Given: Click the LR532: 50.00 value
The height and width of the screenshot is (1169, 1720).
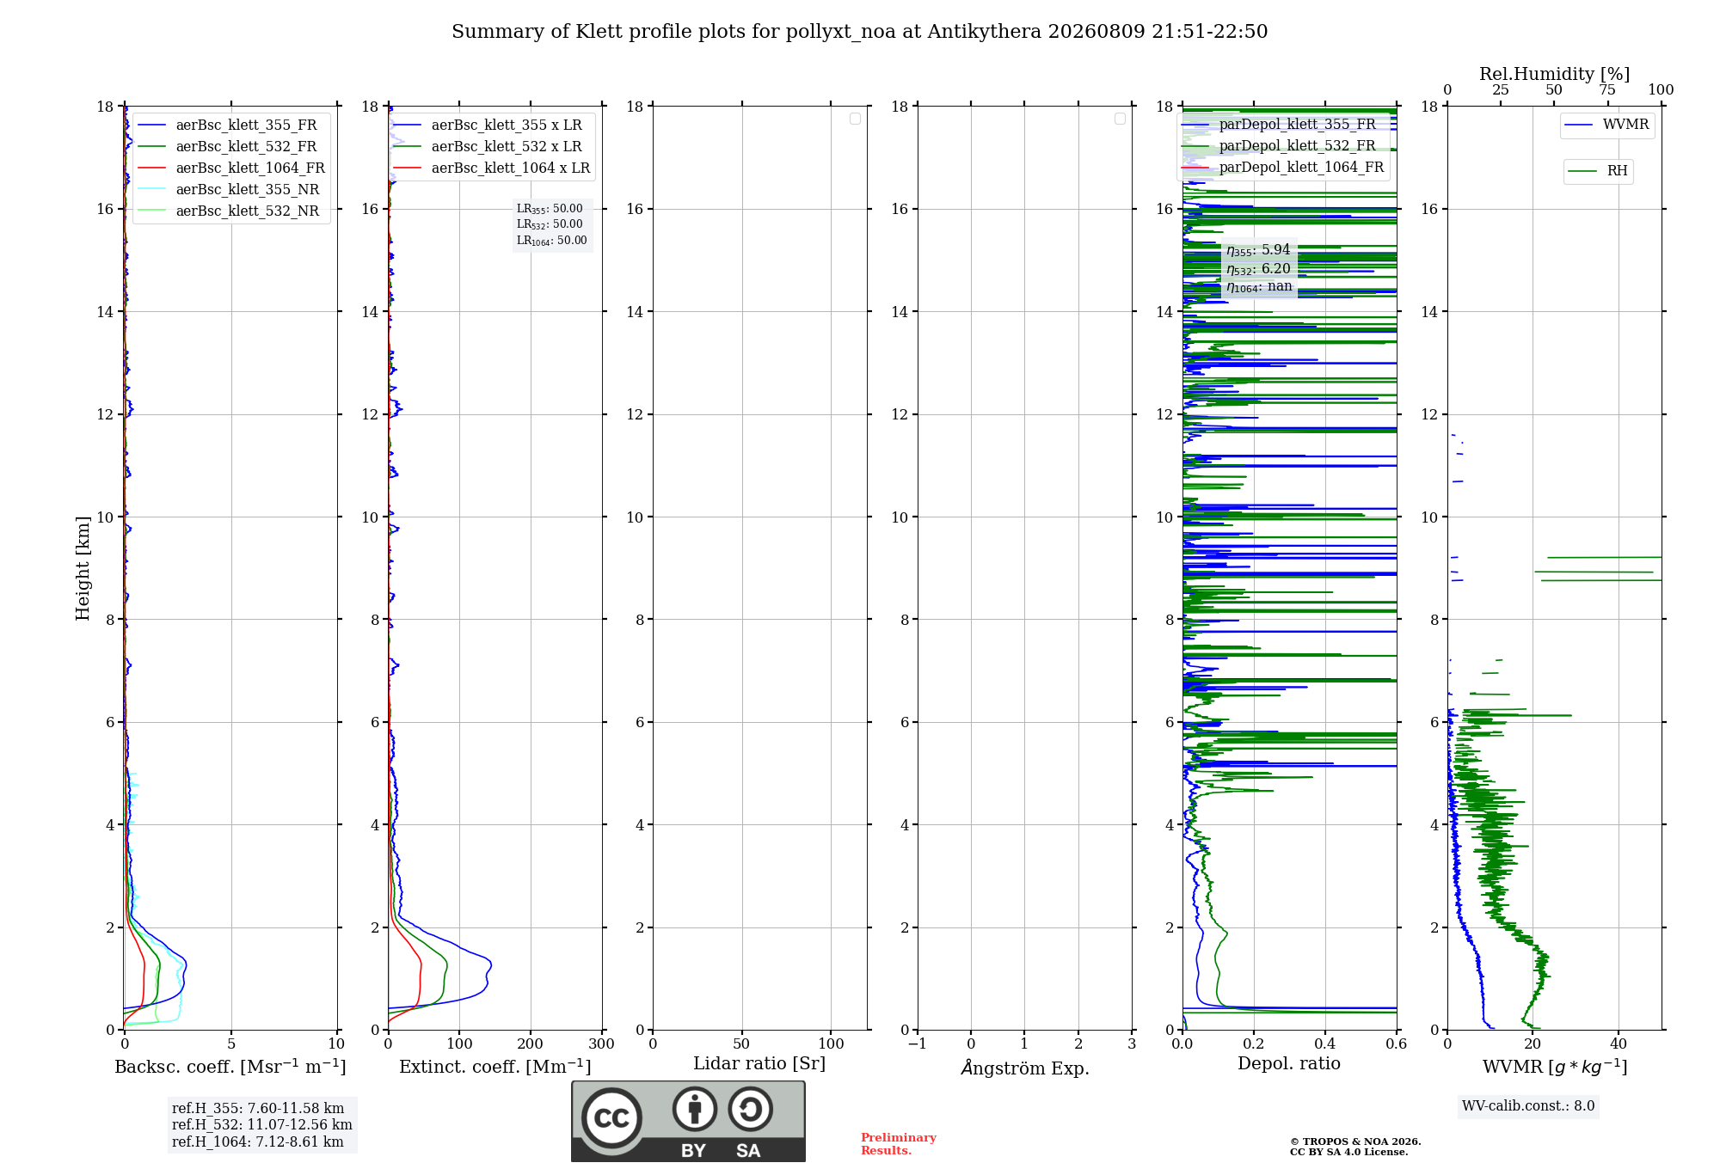Looking at the screenshot, I should coord(550,224).
